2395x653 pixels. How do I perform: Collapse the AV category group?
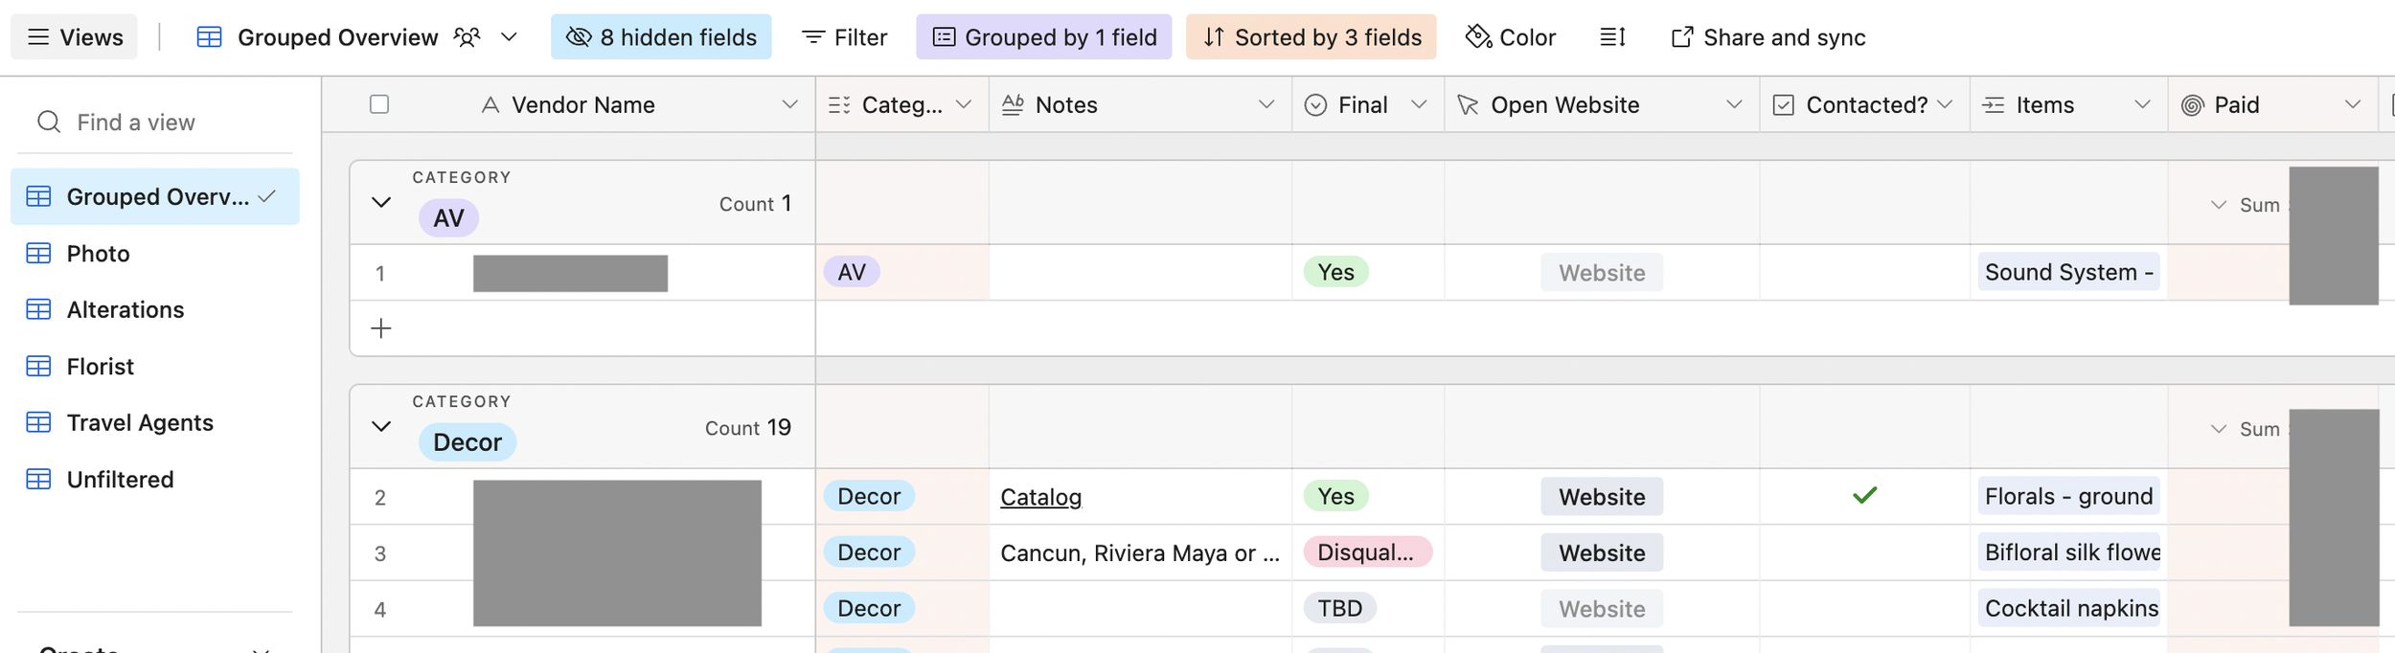[381, 202]
